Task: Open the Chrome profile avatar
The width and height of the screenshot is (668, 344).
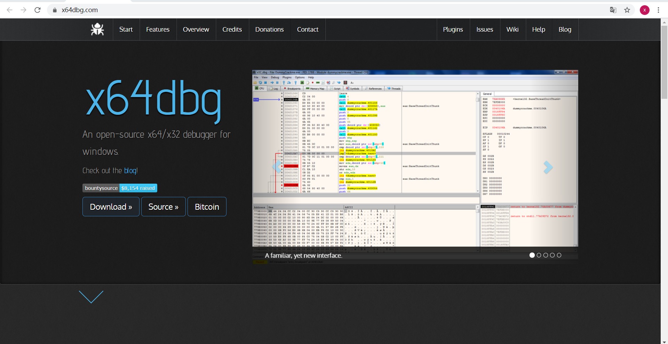Action: coord(645,10)
